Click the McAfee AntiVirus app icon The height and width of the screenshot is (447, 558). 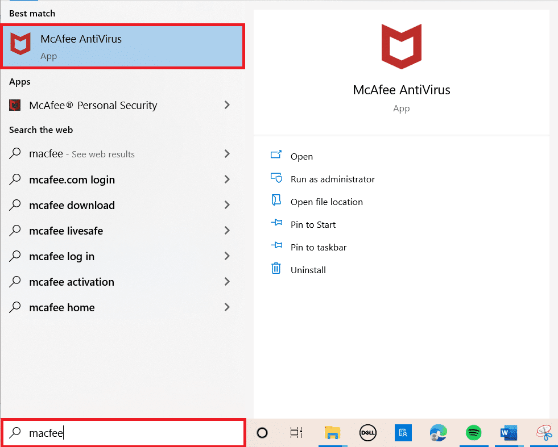pos(20,44)
